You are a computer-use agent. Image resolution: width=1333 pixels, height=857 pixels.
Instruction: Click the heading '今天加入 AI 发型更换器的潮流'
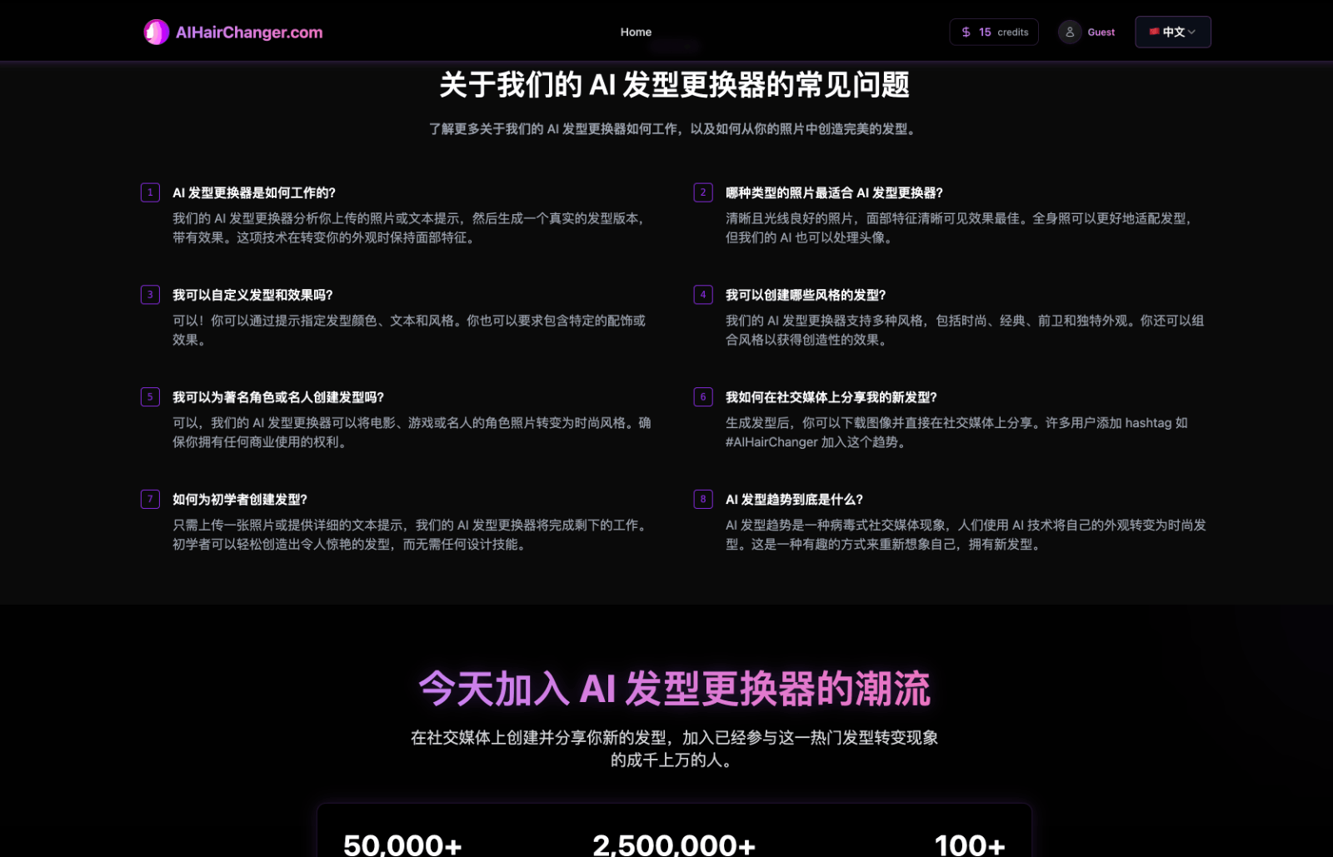pos(674,689)
